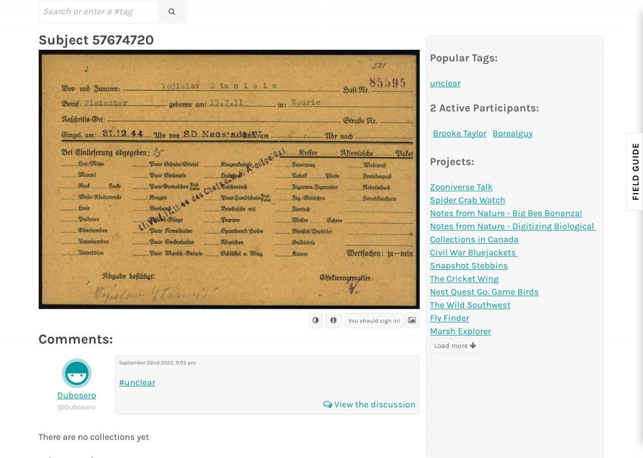Toggle image invert contrast icon

coord(315,320)
